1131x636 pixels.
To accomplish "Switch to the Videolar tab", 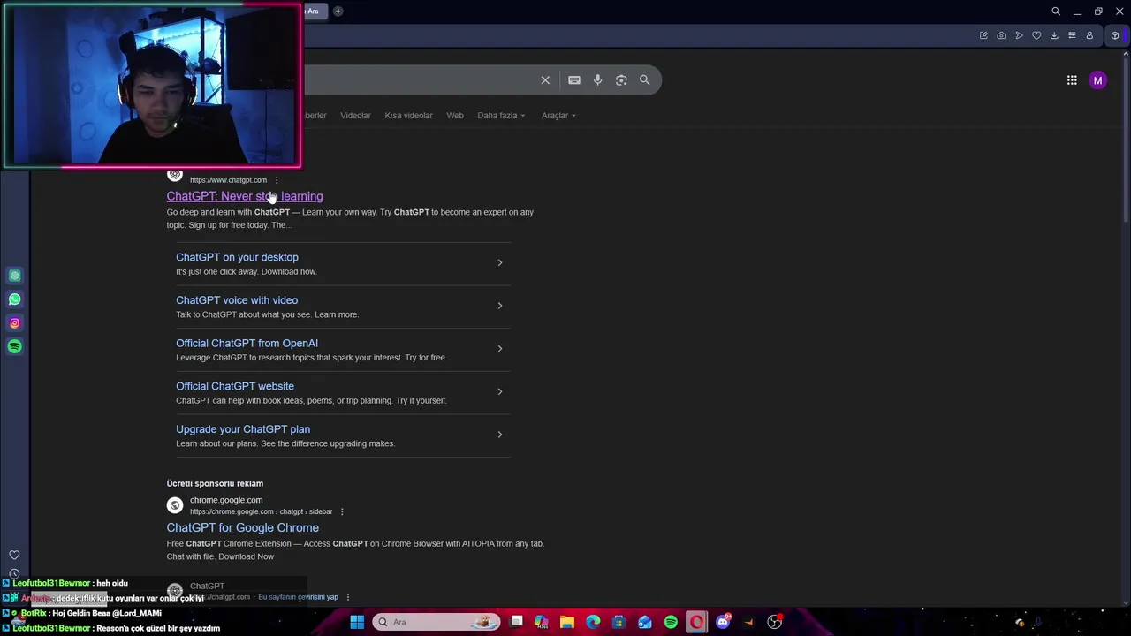I will 355,116.
